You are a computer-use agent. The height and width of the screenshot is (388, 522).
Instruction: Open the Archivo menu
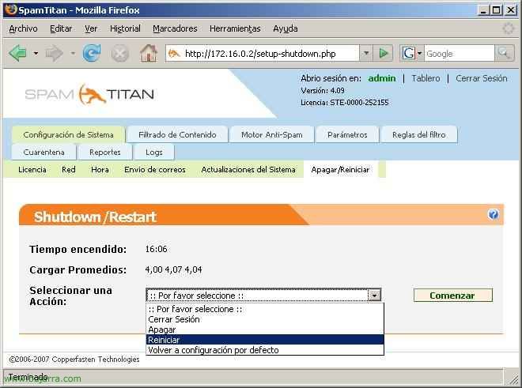(x=23, y=28)
